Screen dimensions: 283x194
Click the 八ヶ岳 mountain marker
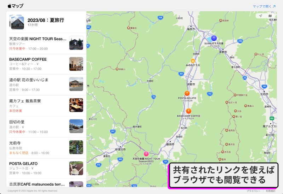256,54
